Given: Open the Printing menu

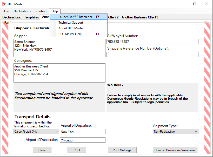Looking at the screenshot, I should [41, 11].
